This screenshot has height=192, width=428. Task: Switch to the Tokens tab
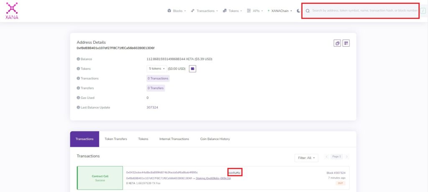point(143,139)
